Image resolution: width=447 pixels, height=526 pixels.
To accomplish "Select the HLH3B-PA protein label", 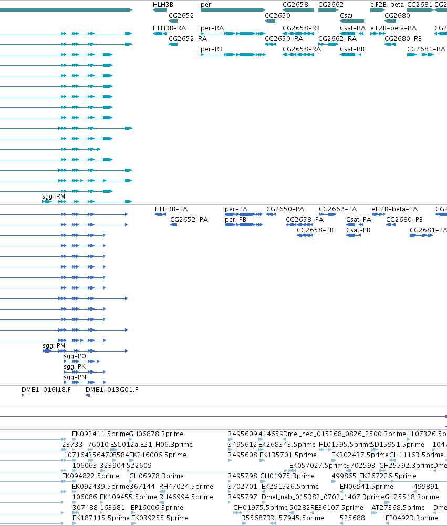I will [171, 209].
